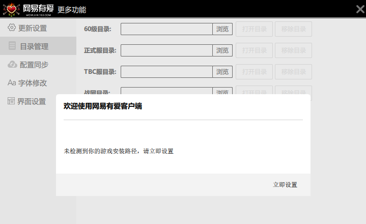Open 更新设置 via its gear icon
The width and height of the screenshot is (366, 224).
[12, 28]
